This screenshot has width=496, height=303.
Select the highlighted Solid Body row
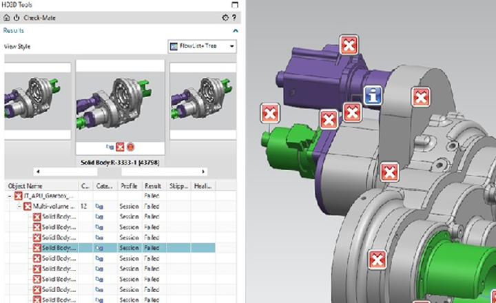58,247
